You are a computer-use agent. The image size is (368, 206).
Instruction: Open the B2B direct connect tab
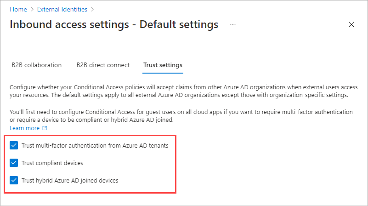(x=103, y=65)
